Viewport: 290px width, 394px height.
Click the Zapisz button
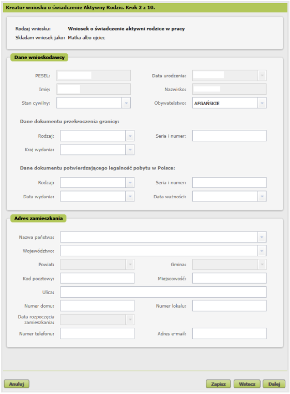pos(218,384)
